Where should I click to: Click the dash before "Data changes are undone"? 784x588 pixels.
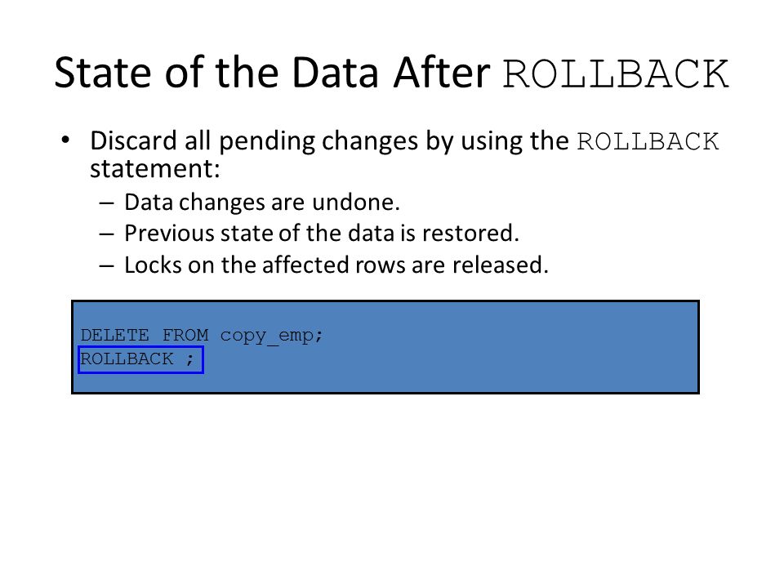point(106,204)
